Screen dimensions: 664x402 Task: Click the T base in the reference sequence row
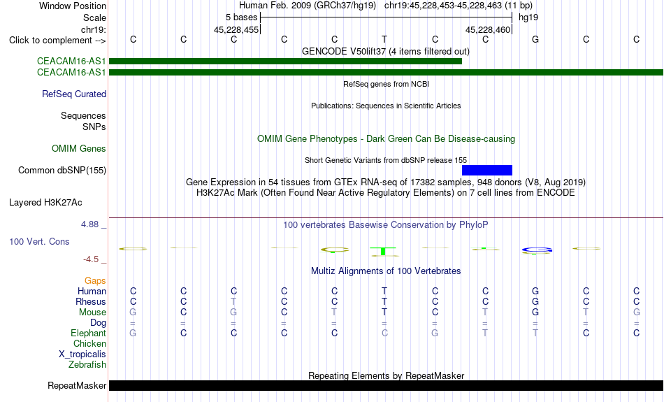click(384, 39)
